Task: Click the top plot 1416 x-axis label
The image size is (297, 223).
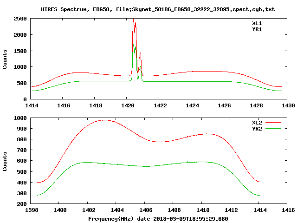Action: [x=64, y=105]
